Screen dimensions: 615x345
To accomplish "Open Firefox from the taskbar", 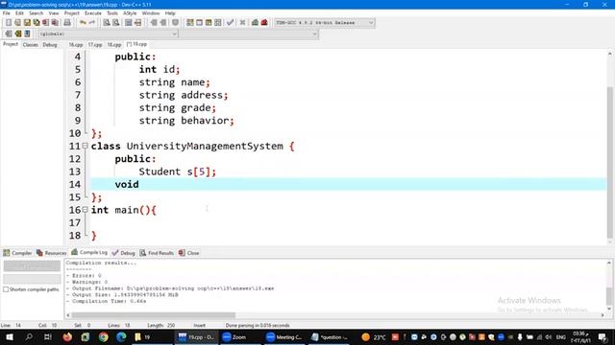I will tap(67, 336).
